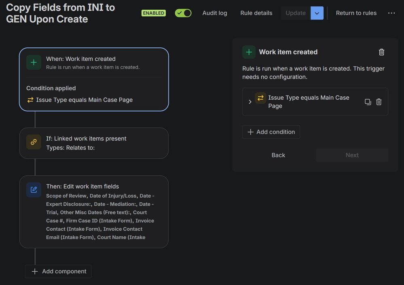Select the If: Linked work items present card
404x285 pixels.
coord(94,143)
